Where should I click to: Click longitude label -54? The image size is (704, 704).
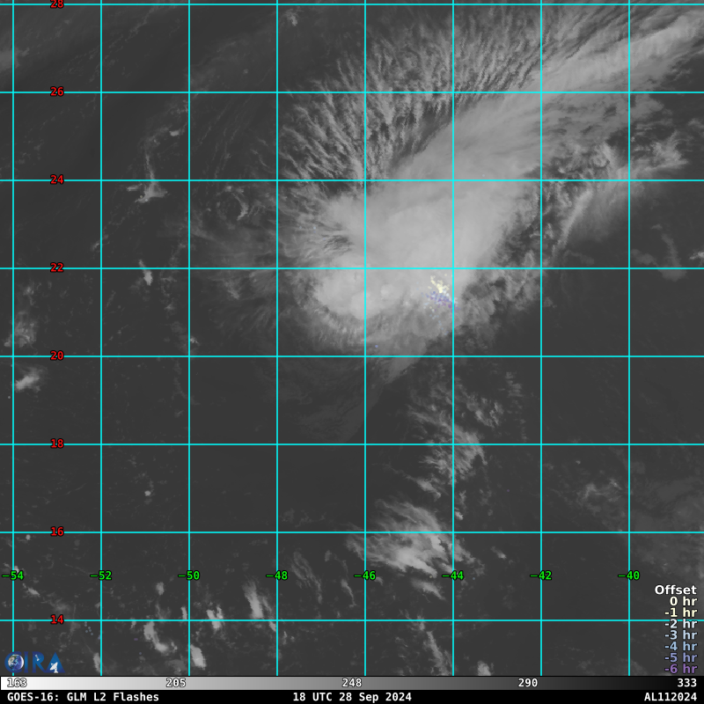[13, 576]
